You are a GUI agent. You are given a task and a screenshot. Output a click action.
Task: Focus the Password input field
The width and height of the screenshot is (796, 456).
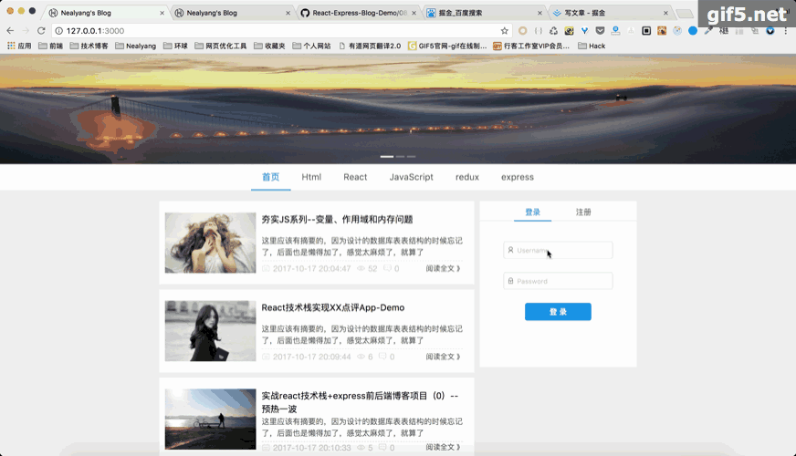coord(558,281)
